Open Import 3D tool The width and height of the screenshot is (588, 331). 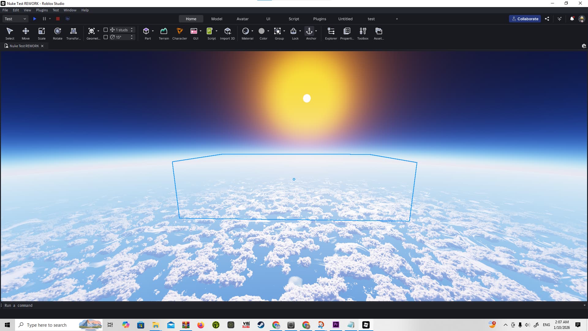[228, 33]
